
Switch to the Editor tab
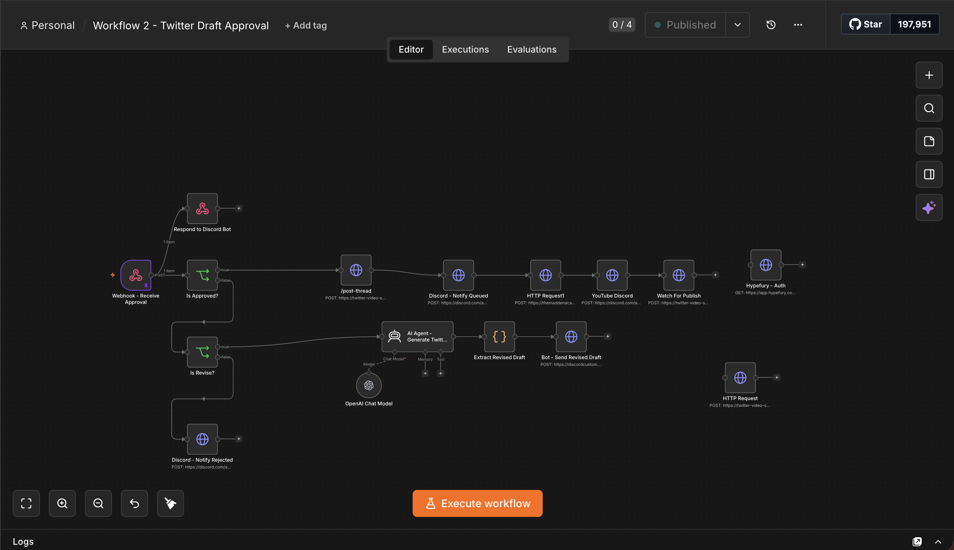(411, 50)
